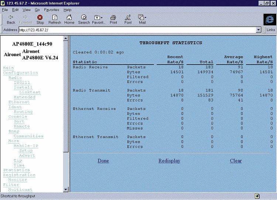Click the Radio Receive Bytes total 149934
The image size is (277, 200).
click(205, 72)
